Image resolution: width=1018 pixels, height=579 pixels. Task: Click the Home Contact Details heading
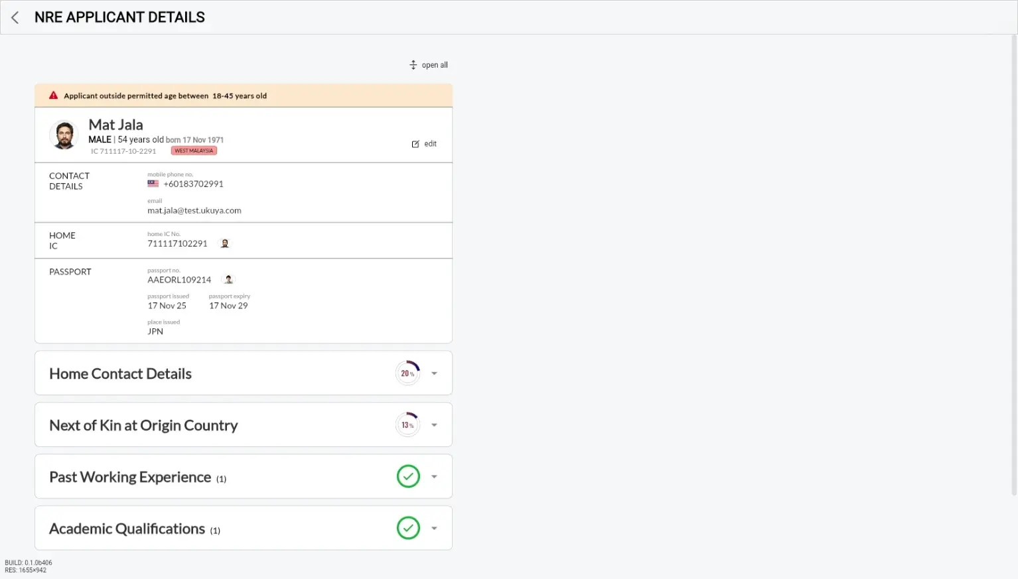pos(120,374)
